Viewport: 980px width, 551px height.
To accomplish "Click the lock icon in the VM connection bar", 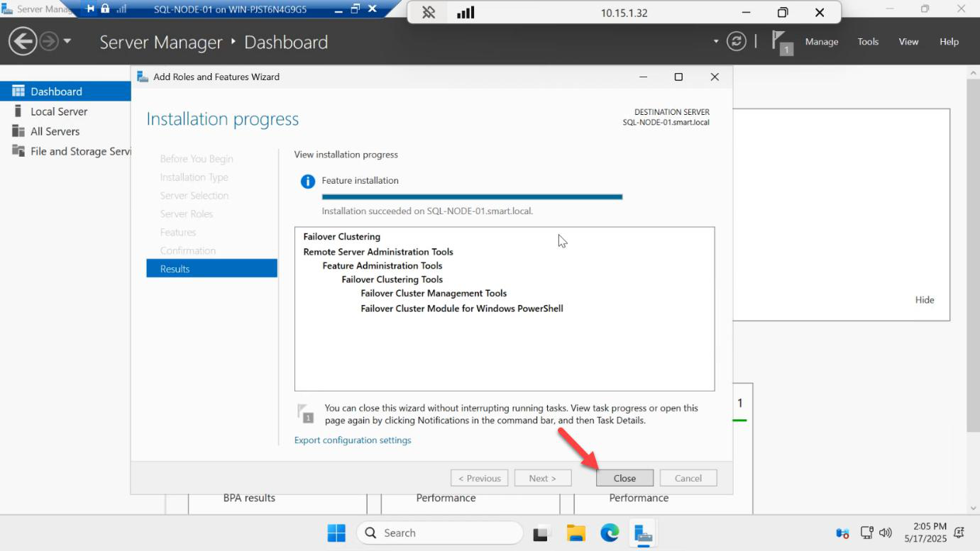I will pyautogui.click(x=105, y=9).
